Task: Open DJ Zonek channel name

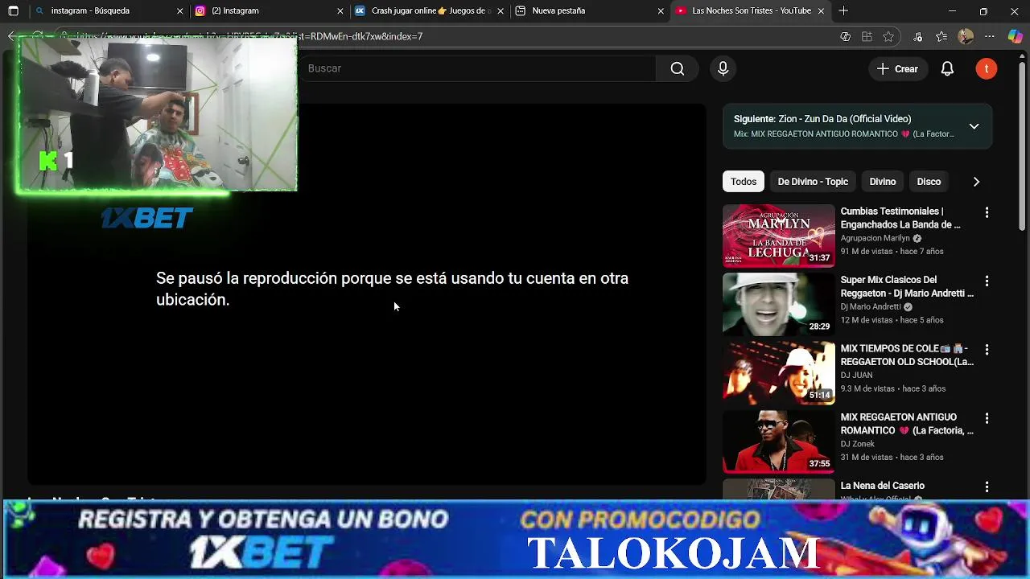Action: [858, 444]
